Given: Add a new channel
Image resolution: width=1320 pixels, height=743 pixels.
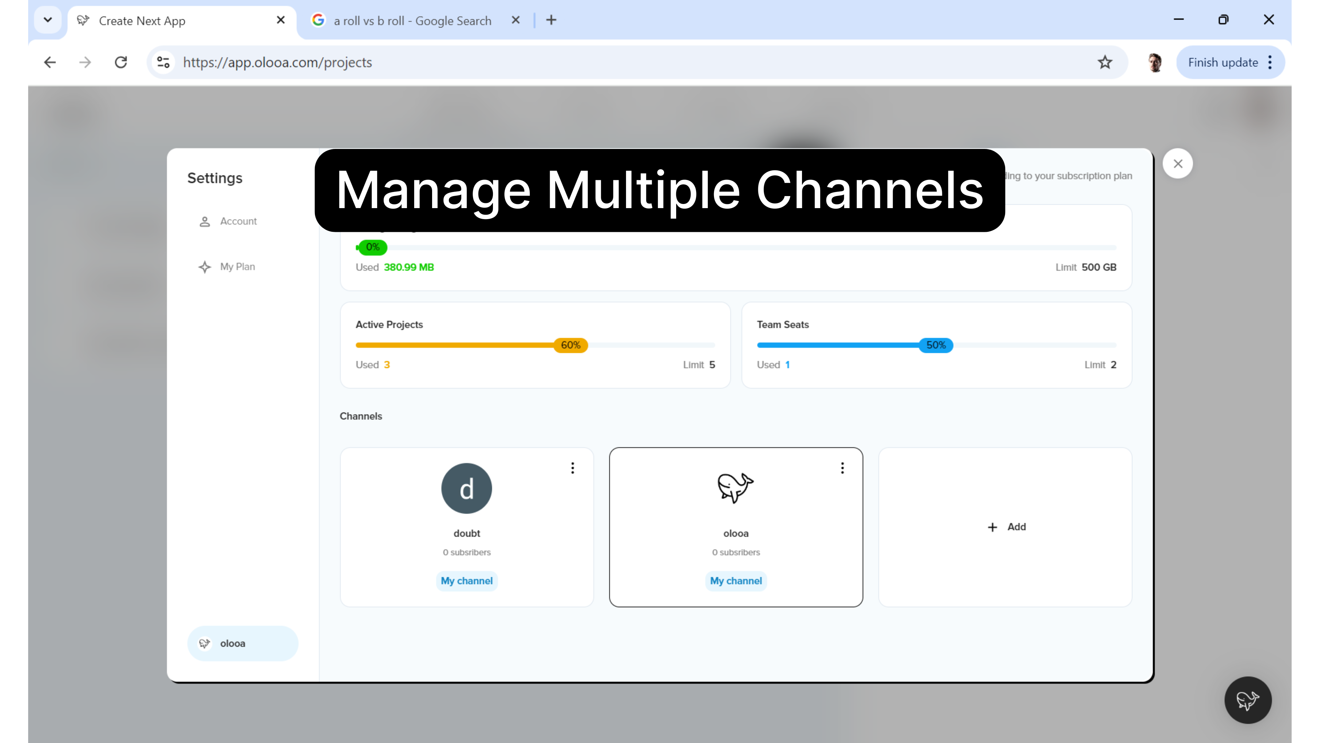Looking at the screenshot, I should [1005, 527].
